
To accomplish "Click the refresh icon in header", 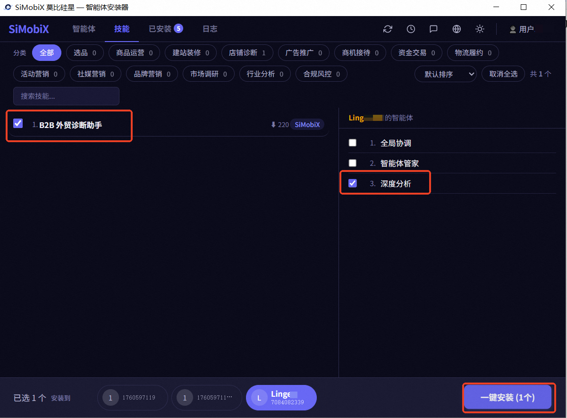I will (388, 29).
